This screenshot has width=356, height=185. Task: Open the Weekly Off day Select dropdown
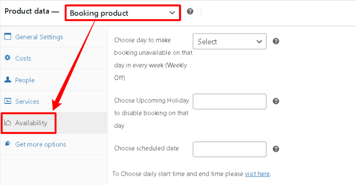tap(229, 42)
